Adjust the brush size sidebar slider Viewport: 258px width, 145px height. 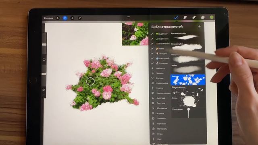(x=44, y=45)
